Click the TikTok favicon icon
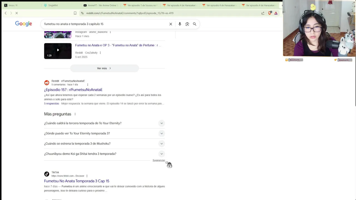This screenshot has width=356, height=200. (x=47, y=174)
